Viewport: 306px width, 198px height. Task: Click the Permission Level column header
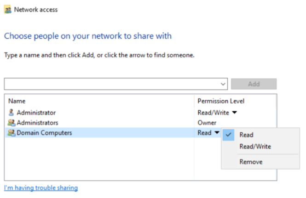pyautogui.click(x=221, y=101)
